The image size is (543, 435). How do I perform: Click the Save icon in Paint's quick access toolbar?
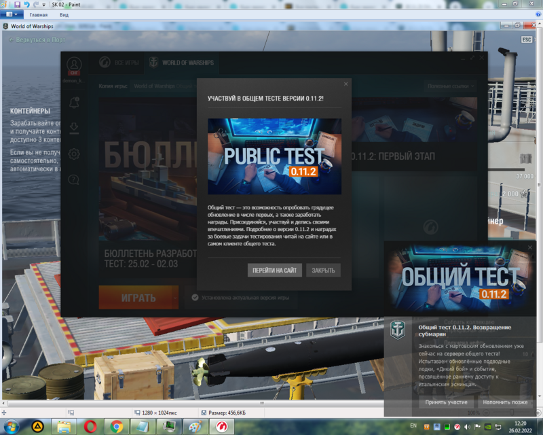17,5
